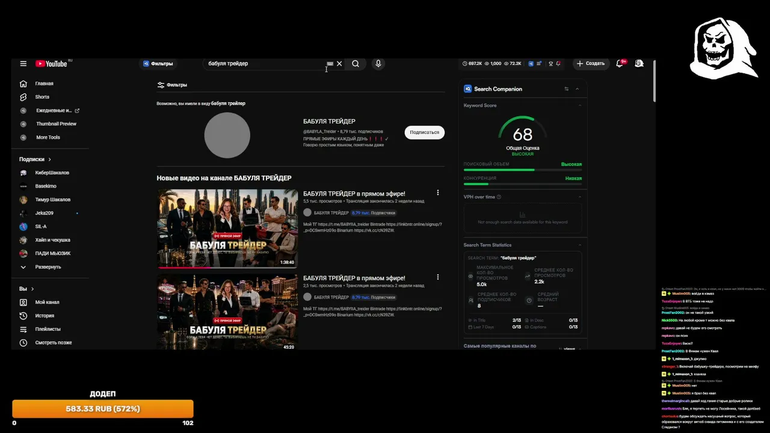Click the Поисковый объем progress bar
Screen dimensions: 770x433
point(523,170)
